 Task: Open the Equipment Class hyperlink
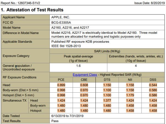pyautogui.click(x=85, y=75)
